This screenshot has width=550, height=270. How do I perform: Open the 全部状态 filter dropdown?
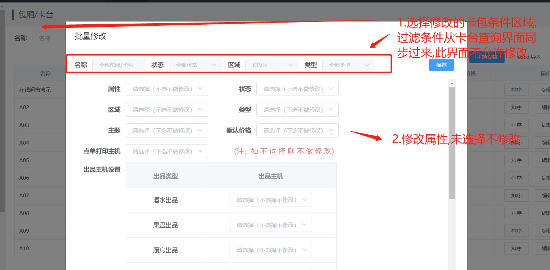[x=195, y=65]
